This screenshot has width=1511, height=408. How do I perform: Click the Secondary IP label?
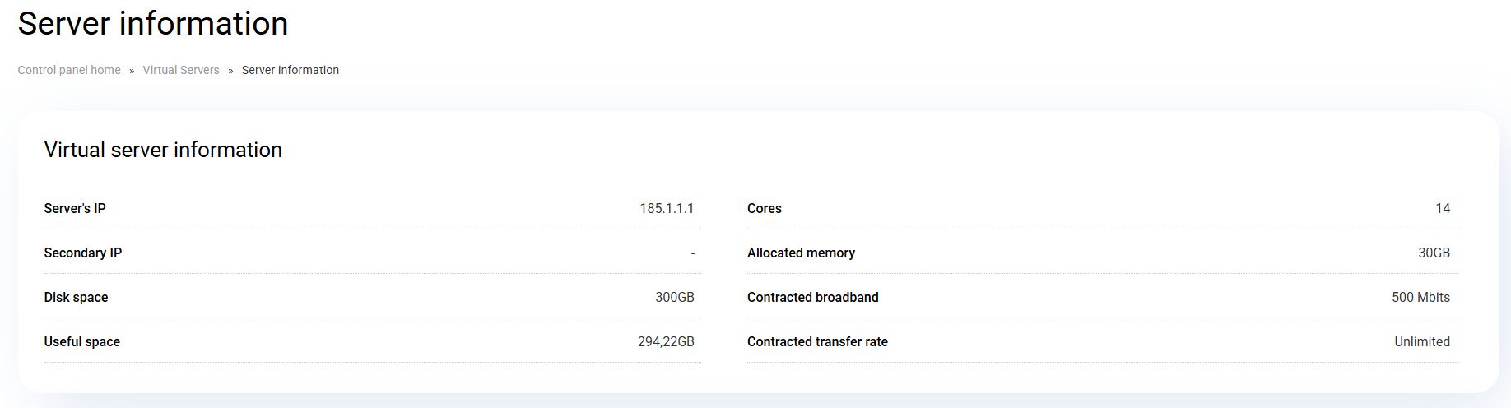pos(83,253)
